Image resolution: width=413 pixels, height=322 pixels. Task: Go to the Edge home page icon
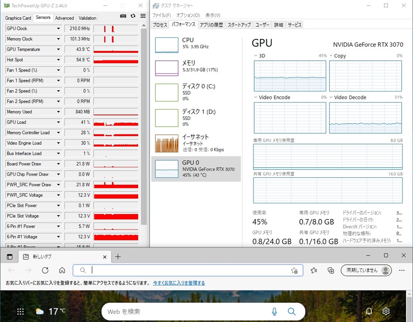click(x=62, y=270)
